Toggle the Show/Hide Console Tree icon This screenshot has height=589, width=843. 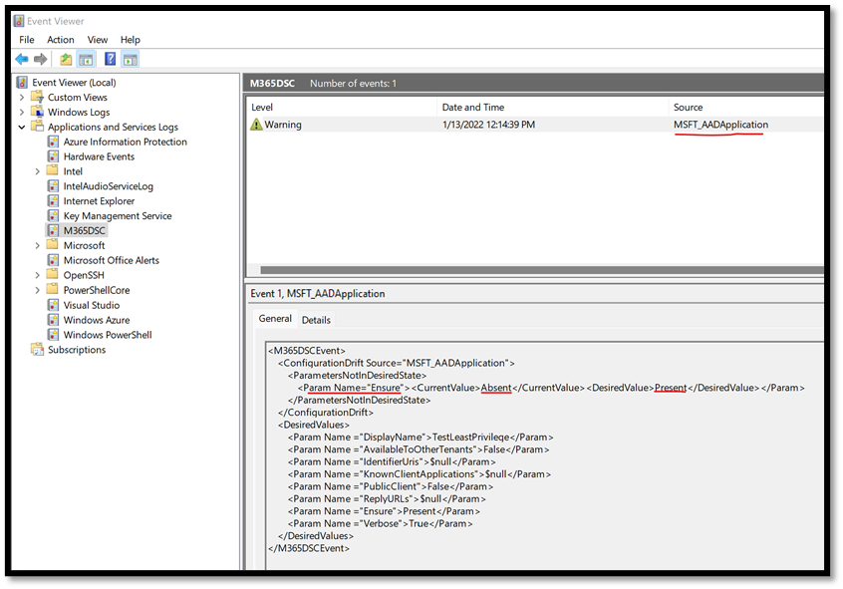click(86, 59)
